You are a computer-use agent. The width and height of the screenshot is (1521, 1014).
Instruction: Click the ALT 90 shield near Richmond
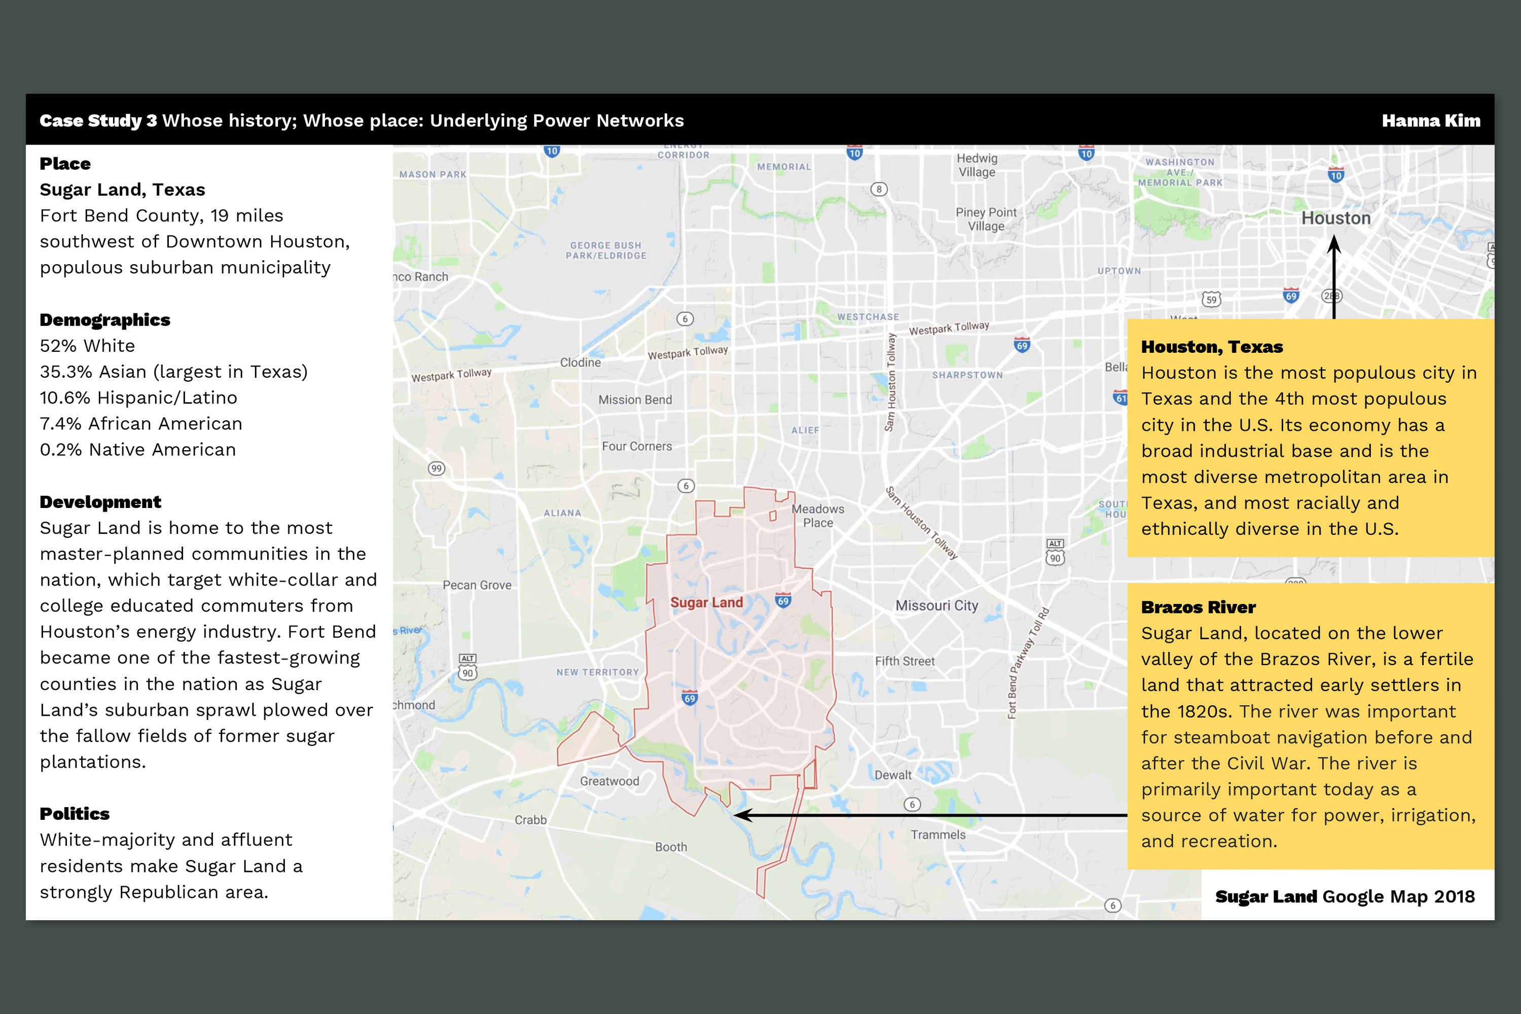click(467, 667)
